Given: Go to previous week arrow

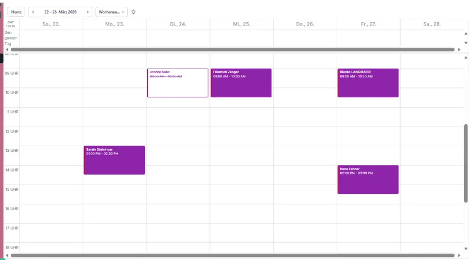Looking at the screenshot, I should click(33, 12).
